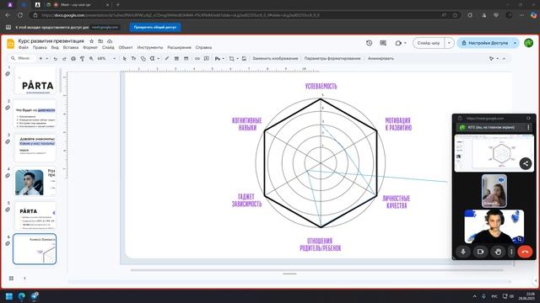Select the PARTA title slide thumbnail
This screenshot has height=303, width=540.
click(x=35, y=82)
